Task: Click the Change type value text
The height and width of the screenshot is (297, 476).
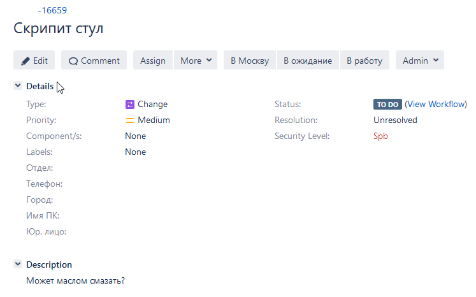Action: pos(153,104)
